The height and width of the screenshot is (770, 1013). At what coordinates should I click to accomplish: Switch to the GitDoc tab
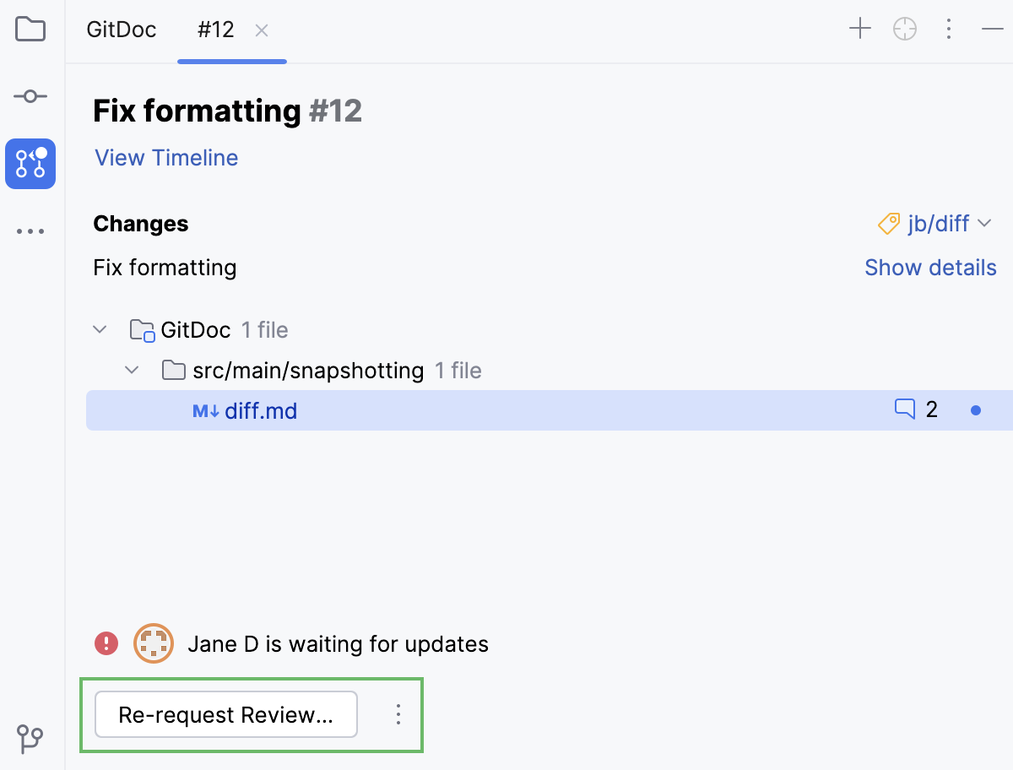[122, 30]
